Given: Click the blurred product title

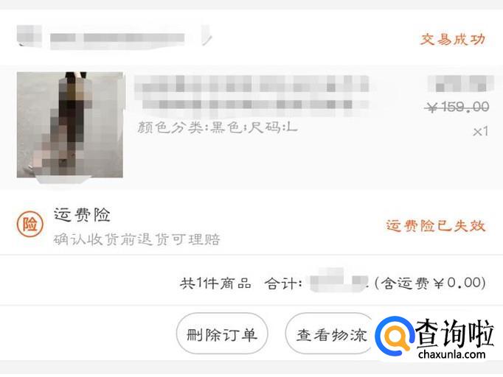Looking at the screenshot, I should 252,94.
